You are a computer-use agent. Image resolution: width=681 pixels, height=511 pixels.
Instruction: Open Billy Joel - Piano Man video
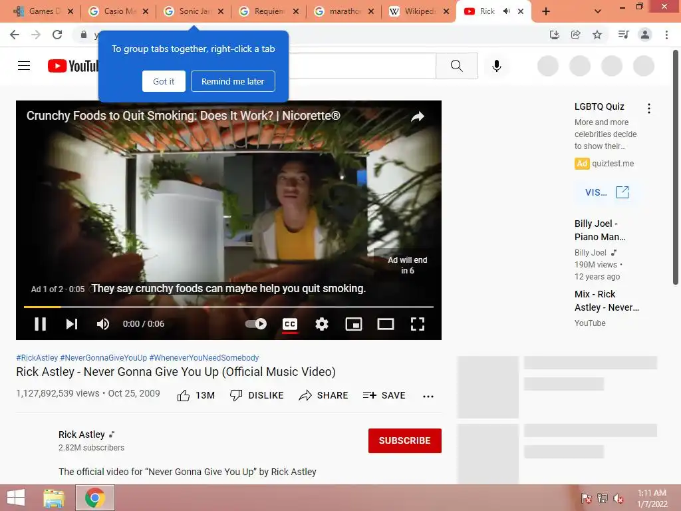(x=600, y=230)
